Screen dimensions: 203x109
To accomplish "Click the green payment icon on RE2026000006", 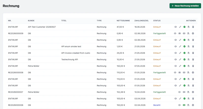I will (x=184, y=105).
